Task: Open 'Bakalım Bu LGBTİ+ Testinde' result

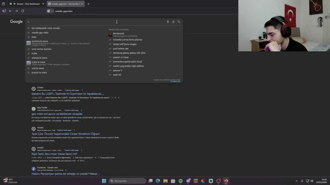Action: (68, 94)
